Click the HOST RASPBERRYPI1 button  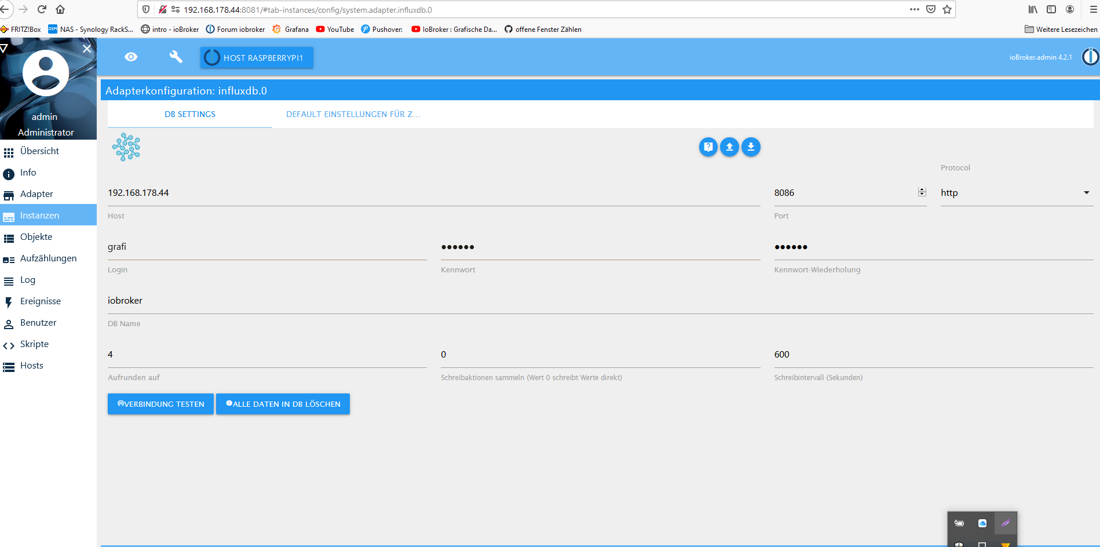click(257, 58)
